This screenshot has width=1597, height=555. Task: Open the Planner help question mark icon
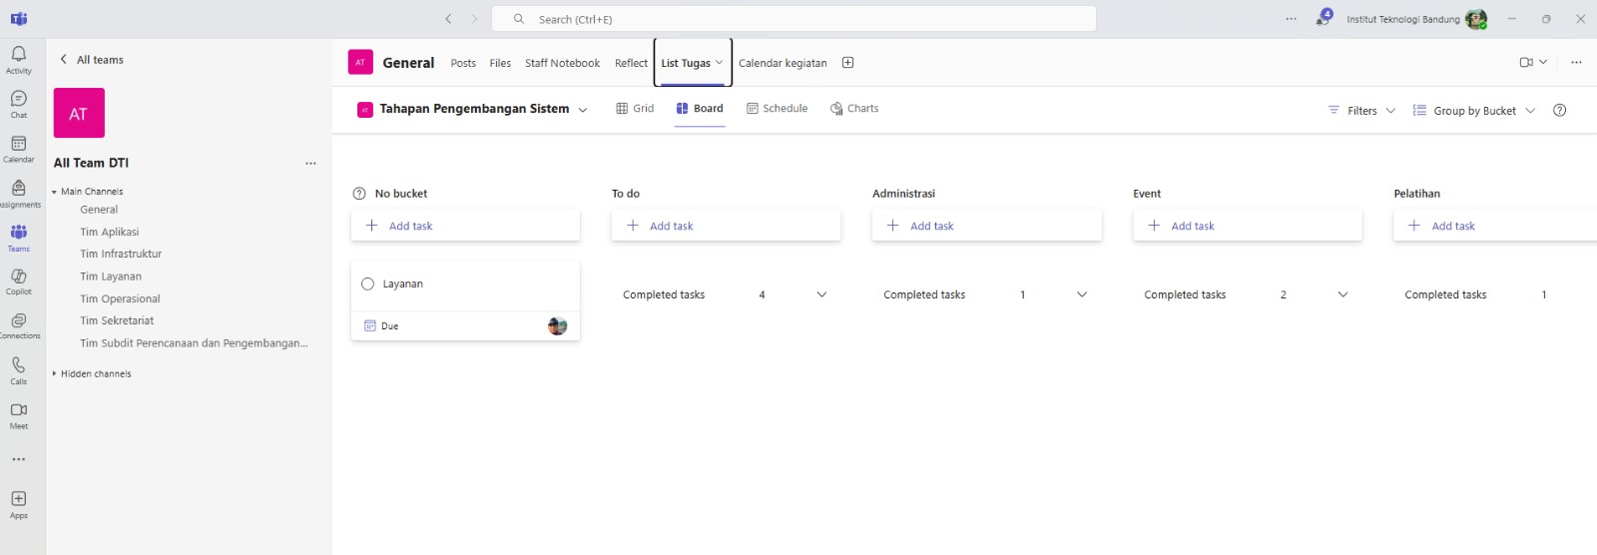click(x=1559, y=111)
